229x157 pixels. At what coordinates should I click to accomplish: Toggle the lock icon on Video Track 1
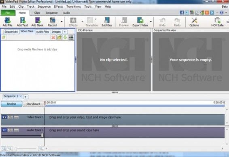10,117
